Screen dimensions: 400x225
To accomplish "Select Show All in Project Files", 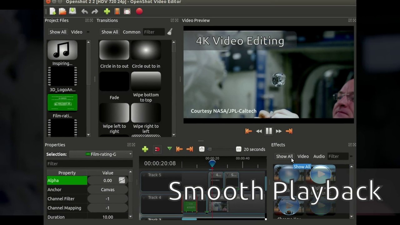I will [x=58, y=32].
